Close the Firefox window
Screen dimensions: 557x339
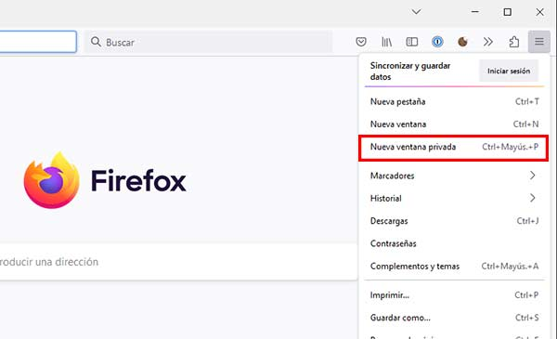click(540, 12)
